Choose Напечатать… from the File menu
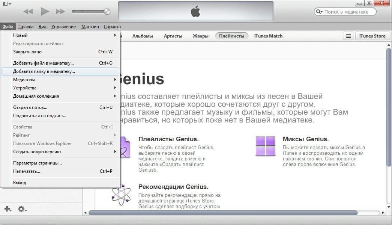The image size is (392, 225). [60, 171]
